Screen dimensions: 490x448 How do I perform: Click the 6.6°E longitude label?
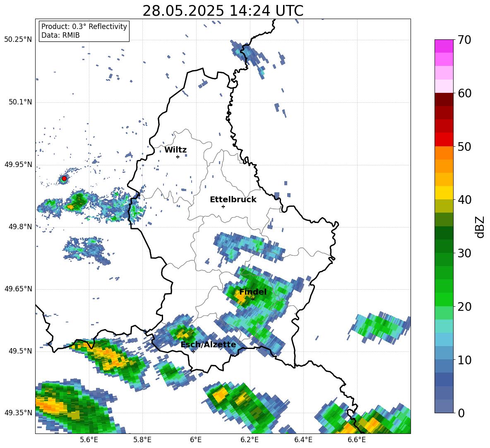[357, 440]
